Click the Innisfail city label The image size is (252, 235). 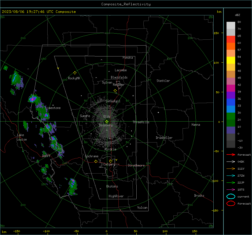coord(113,101)
